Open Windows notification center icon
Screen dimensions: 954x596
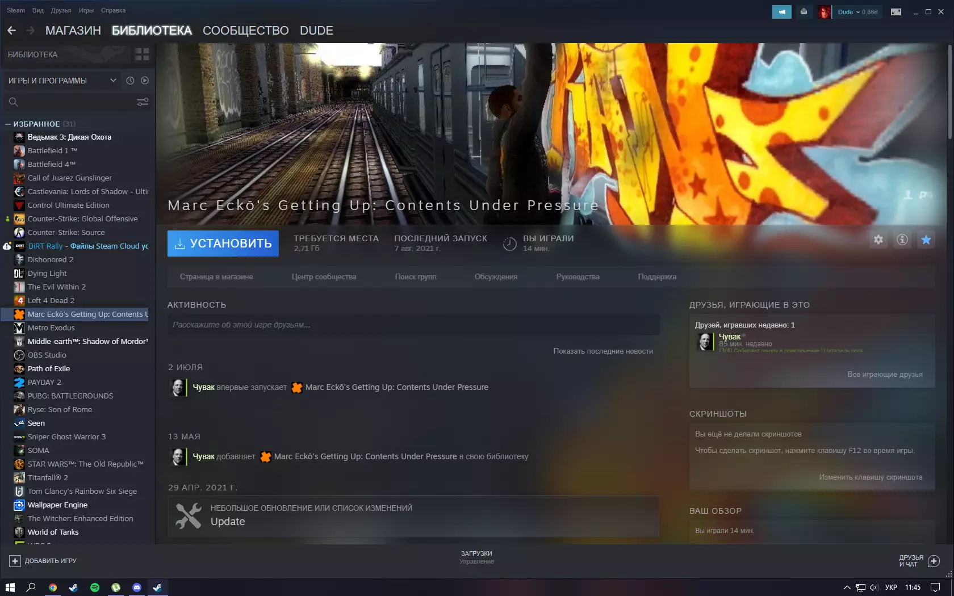point(935,587)
